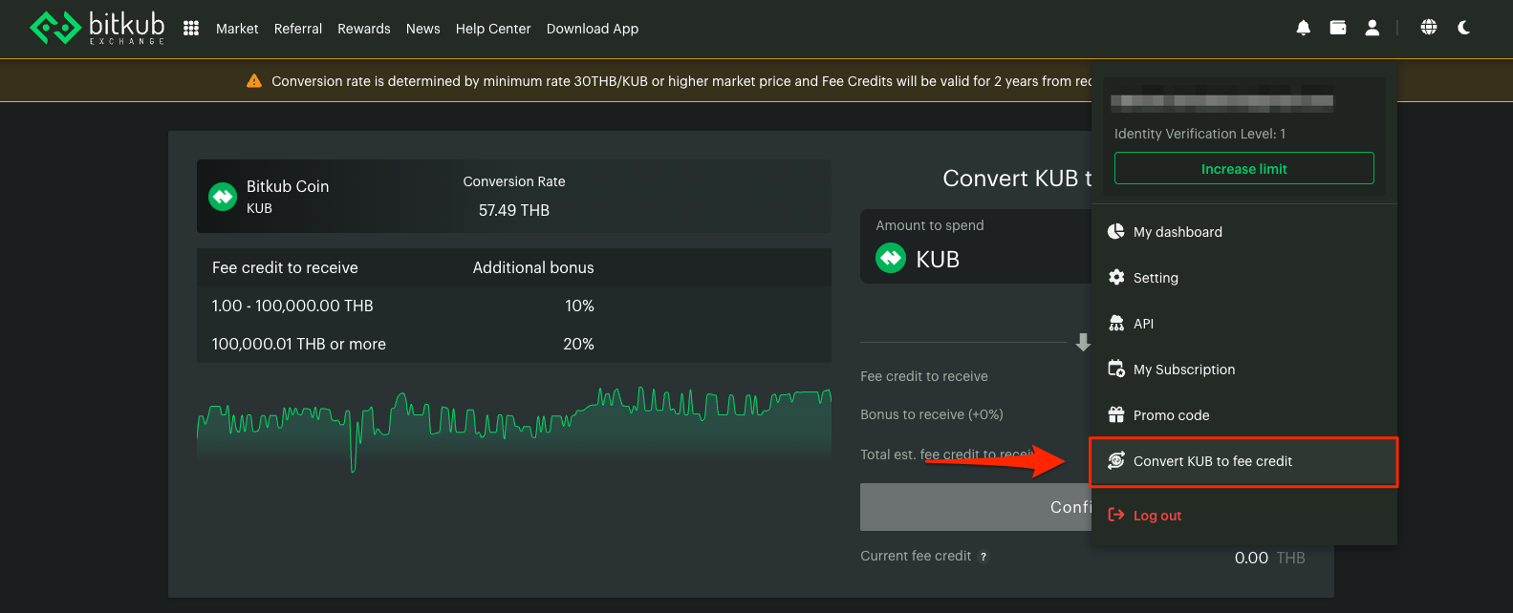Open the Market menu
1513x613 pixels.
pos(237,29)
